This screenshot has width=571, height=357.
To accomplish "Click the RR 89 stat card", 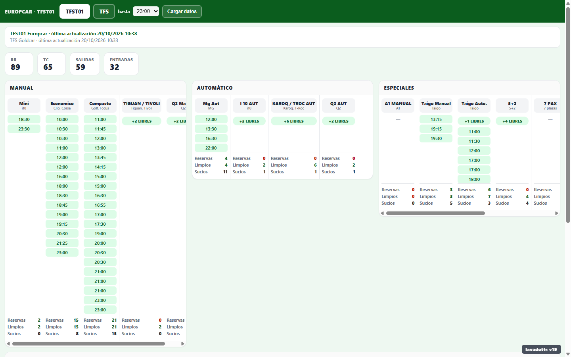I will point(19,64).
